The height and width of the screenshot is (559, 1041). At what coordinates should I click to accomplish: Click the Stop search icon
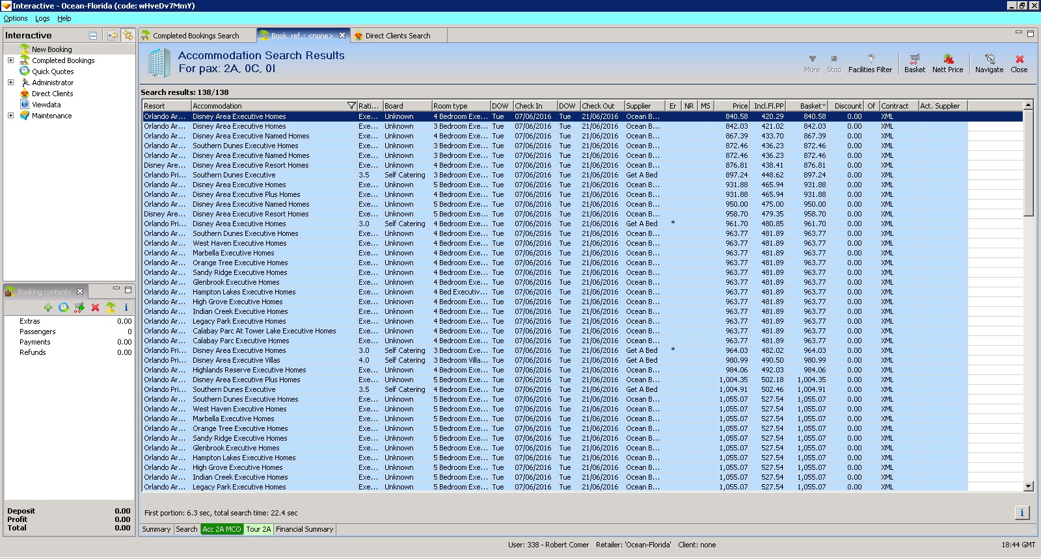834,63
